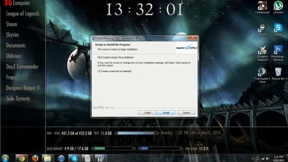288x162 pixels.
Task: Click the Back button in the wizard
Action: [147, 112]
